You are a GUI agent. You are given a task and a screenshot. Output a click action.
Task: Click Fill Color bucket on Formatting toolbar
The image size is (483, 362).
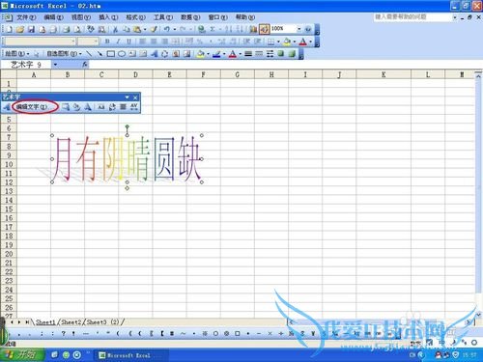pyautogui.click(x=287, y=42)
